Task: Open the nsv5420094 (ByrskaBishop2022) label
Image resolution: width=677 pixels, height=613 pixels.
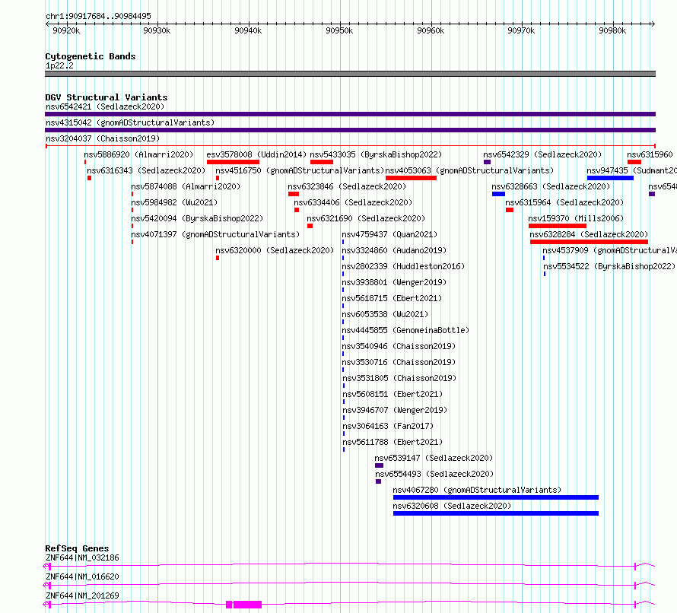Action: click(x=197, y=218)
